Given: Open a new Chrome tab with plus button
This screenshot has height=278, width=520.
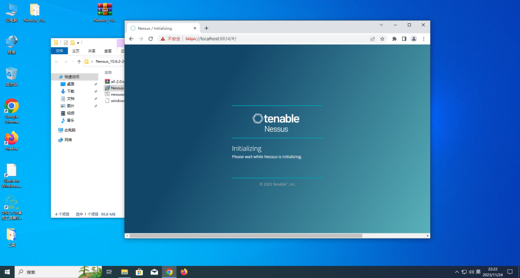Looking at the screenshot, I should 206,28.
